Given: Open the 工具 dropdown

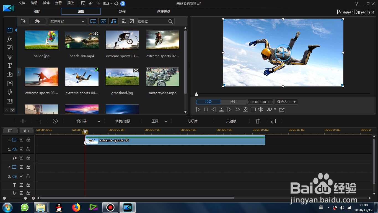Looking at the screenshot, I should coord(166,121).
